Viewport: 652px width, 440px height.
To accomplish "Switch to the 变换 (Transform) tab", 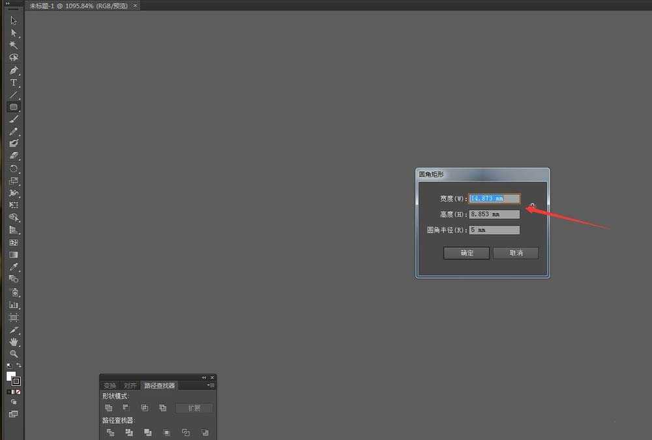I will tap(110, 385).
